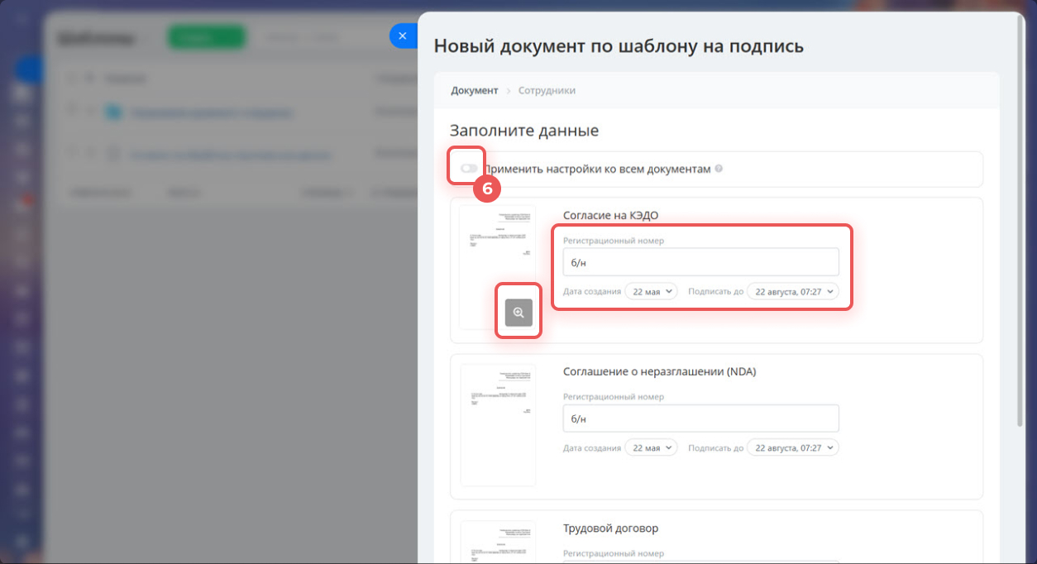The height and width of the screenshot is (564, 1037).
Task: Click the title "Трудовой договор"
Action: click(x=610, y=528)
